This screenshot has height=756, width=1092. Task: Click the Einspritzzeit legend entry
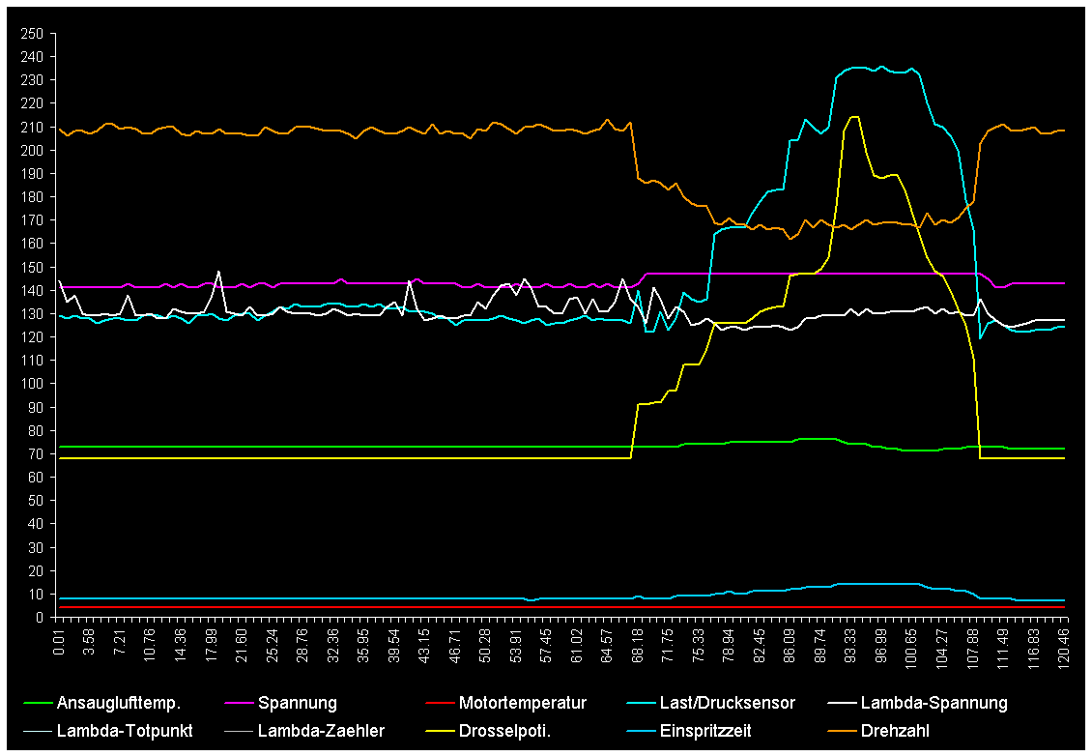pyautogui.click(x=704, y=731)
